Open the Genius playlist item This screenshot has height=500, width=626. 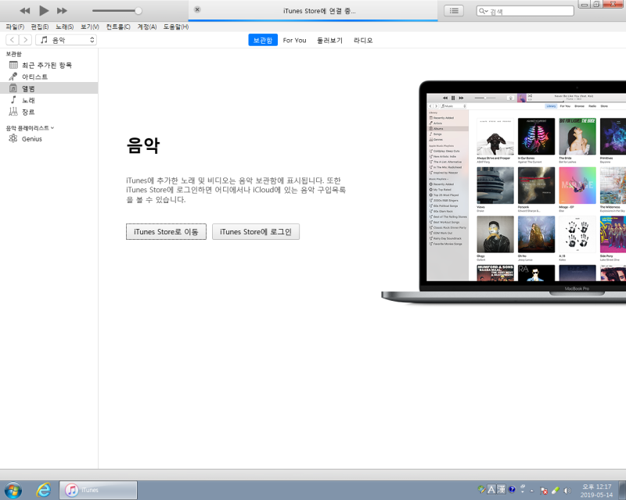pos(49,139)
